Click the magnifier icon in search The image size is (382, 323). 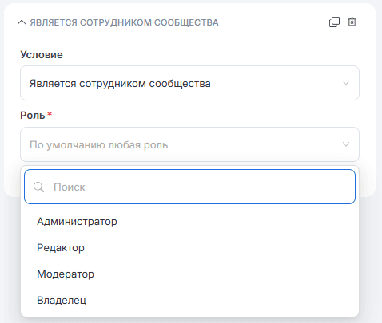39,187
